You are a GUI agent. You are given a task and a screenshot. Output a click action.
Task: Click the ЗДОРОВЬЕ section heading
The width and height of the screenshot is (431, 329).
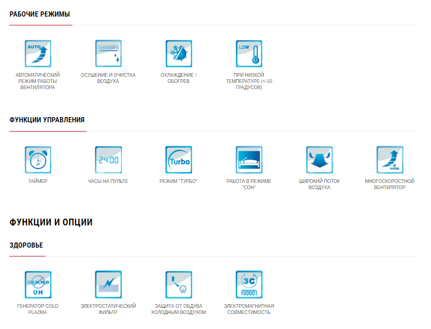[26, 245]
